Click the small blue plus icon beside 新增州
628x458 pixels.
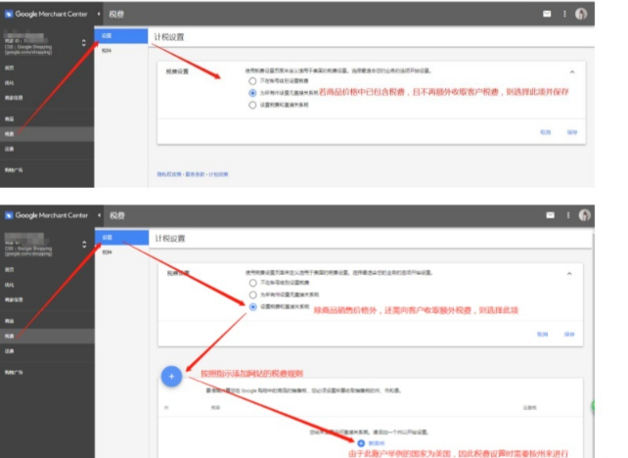tap(361, 443)
